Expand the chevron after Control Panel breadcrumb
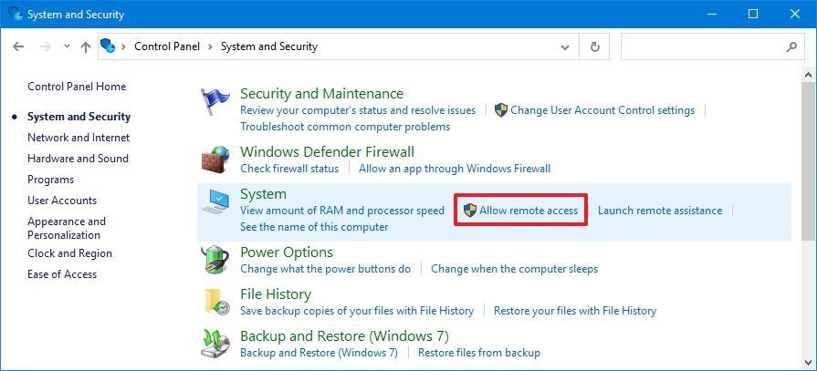817x371 pixels. (211, 46)
